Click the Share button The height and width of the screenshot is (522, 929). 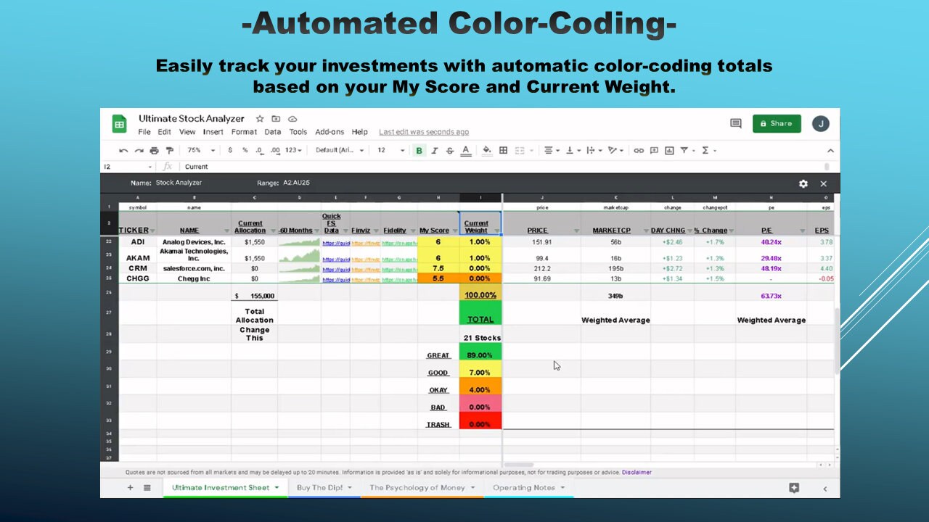776,123
